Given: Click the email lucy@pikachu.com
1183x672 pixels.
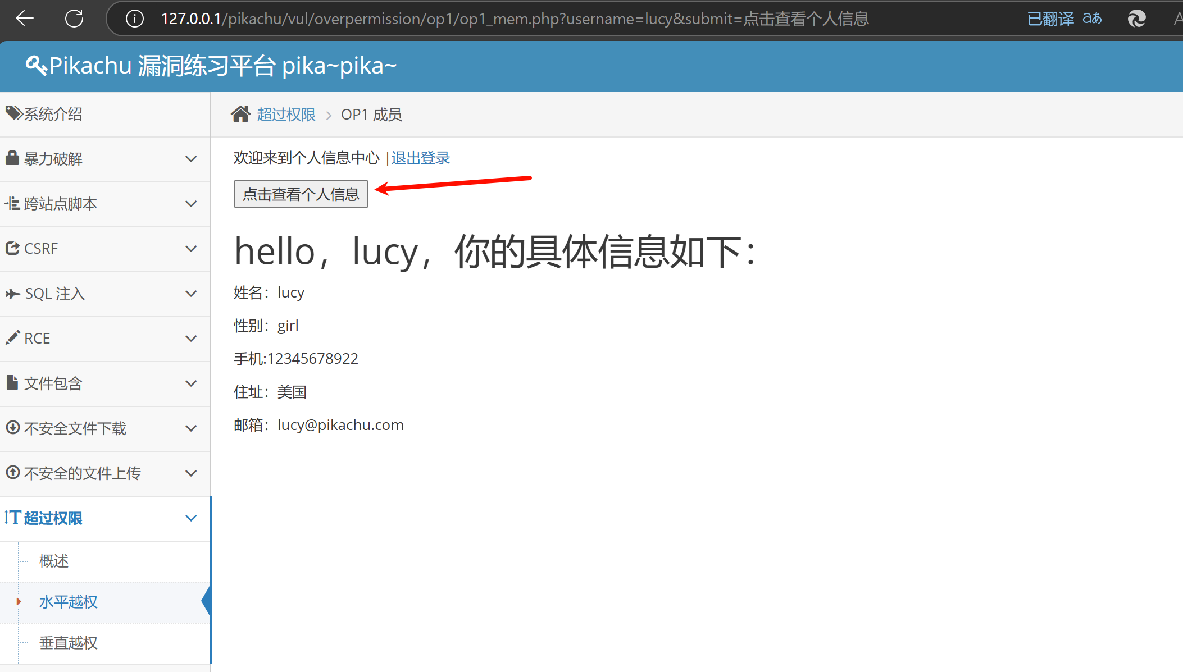Looking at the screenshot, I should click(340, 425).
